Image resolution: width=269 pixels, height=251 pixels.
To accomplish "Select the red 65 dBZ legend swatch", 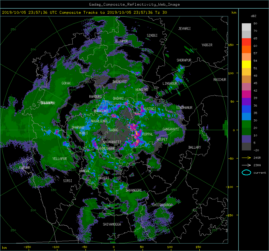I will click(246, 42).
